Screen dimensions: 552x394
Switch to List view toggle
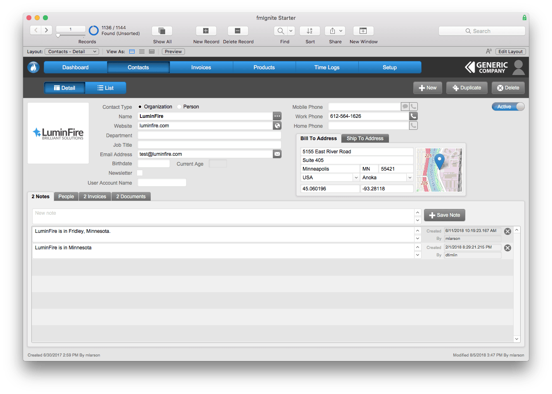point(106,88)
